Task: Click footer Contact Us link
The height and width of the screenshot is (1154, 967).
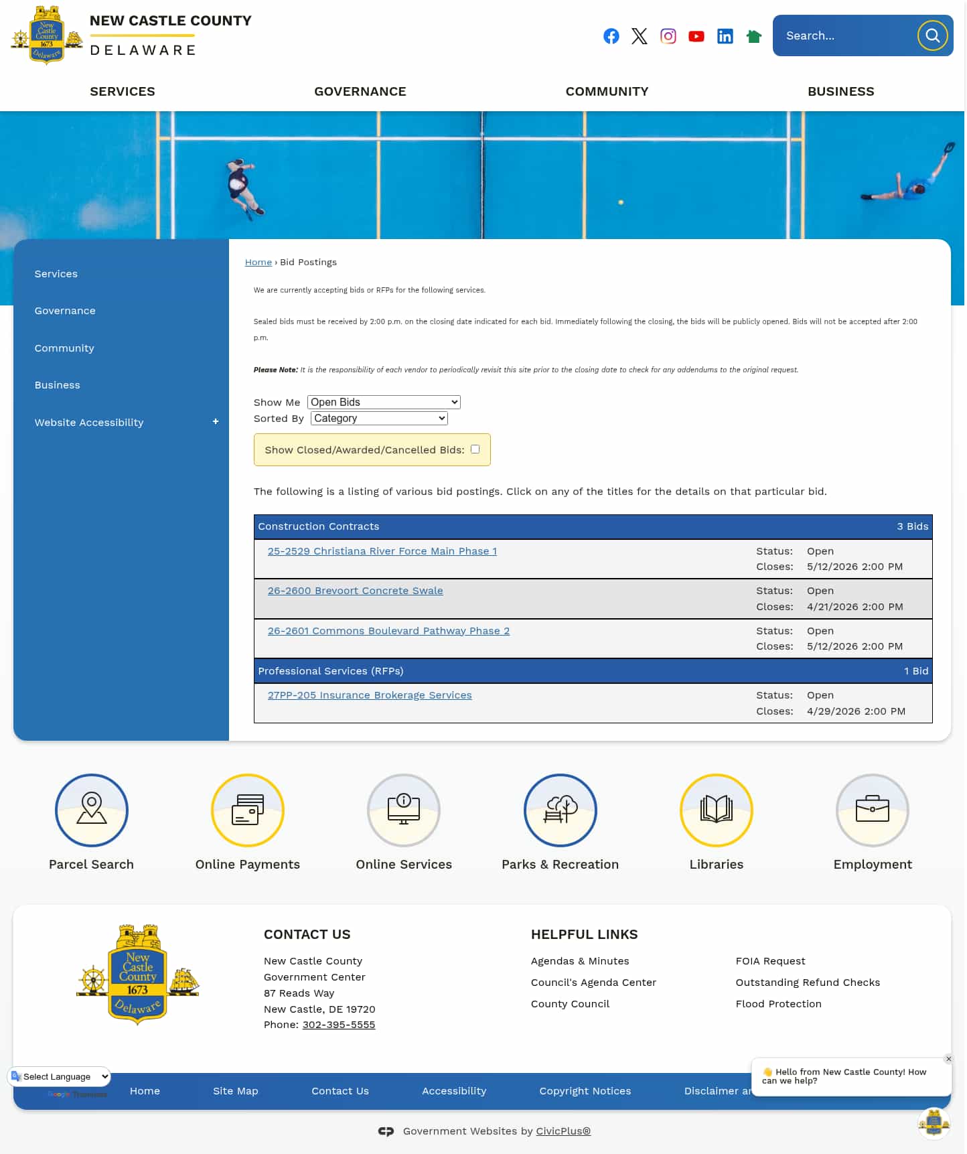Action: 340,1091
